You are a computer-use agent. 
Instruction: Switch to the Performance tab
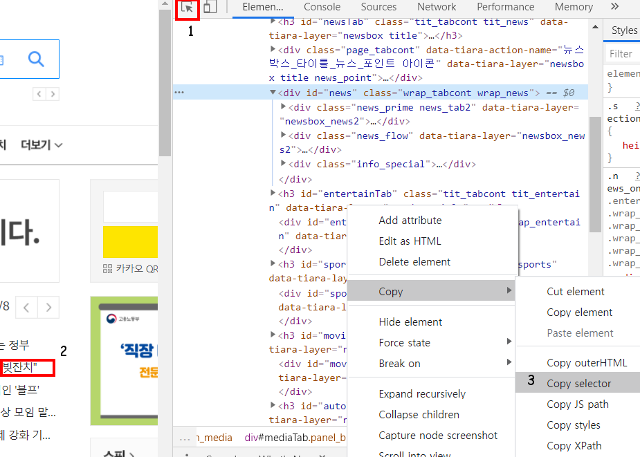[505, 7]
